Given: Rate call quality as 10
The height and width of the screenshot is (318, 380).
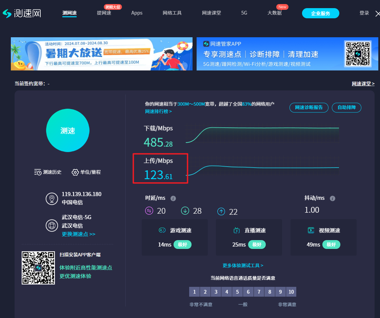Looking at the screenshot, I should (291, 292).
